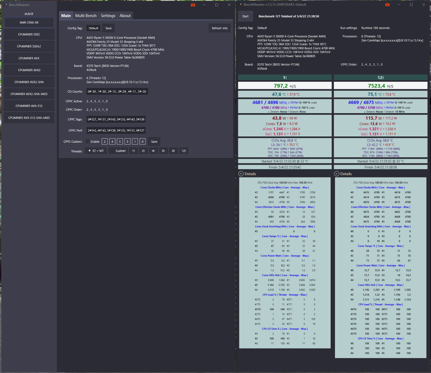Click the 75,1 °C temperature in 12t column
The width and height of the screenshot is (431, 373).
coord(375,94)
